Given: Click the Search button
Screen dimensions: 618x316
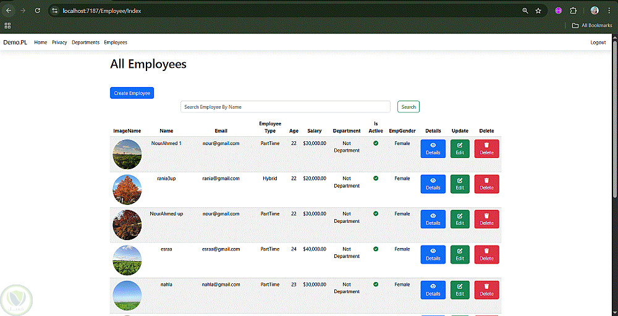Looking at the screenshot, I should 408,107.
